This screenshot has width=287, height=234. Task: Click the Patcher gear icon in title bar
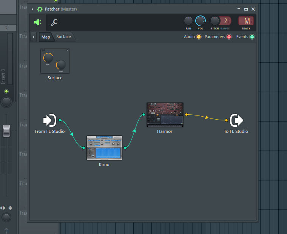pyautogui.click(x=40, y=9)
